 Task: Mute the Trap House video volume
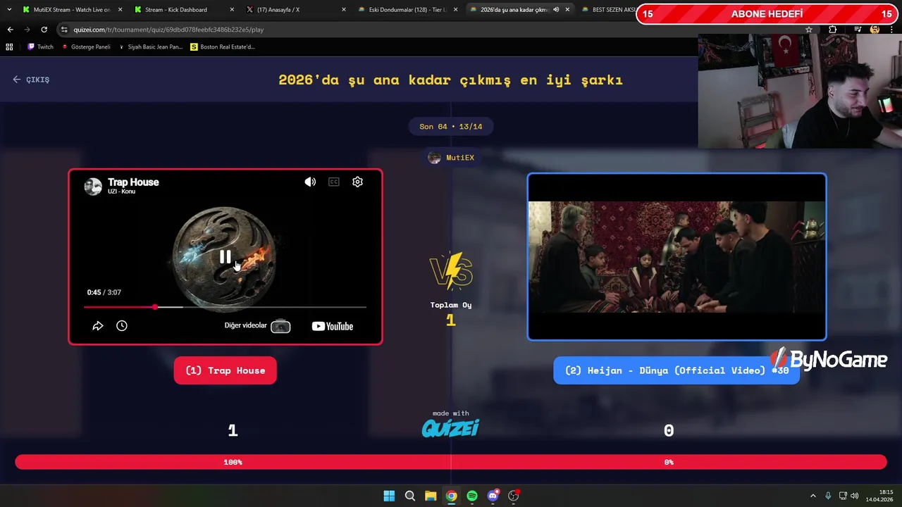click(x=310, y=182)
